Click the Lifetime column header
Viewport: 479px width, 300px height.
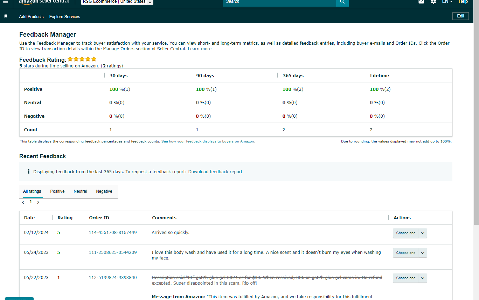tap(380, 76)
